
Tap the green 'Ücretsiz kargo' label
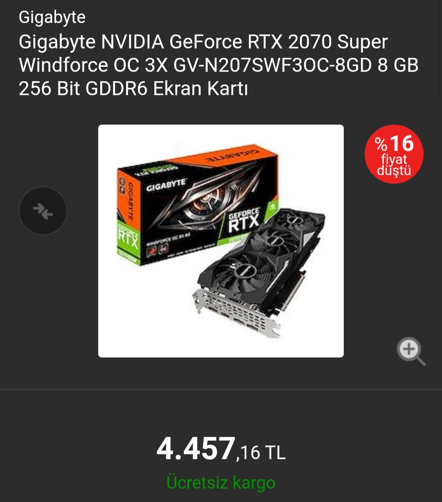tap(221, 482)
